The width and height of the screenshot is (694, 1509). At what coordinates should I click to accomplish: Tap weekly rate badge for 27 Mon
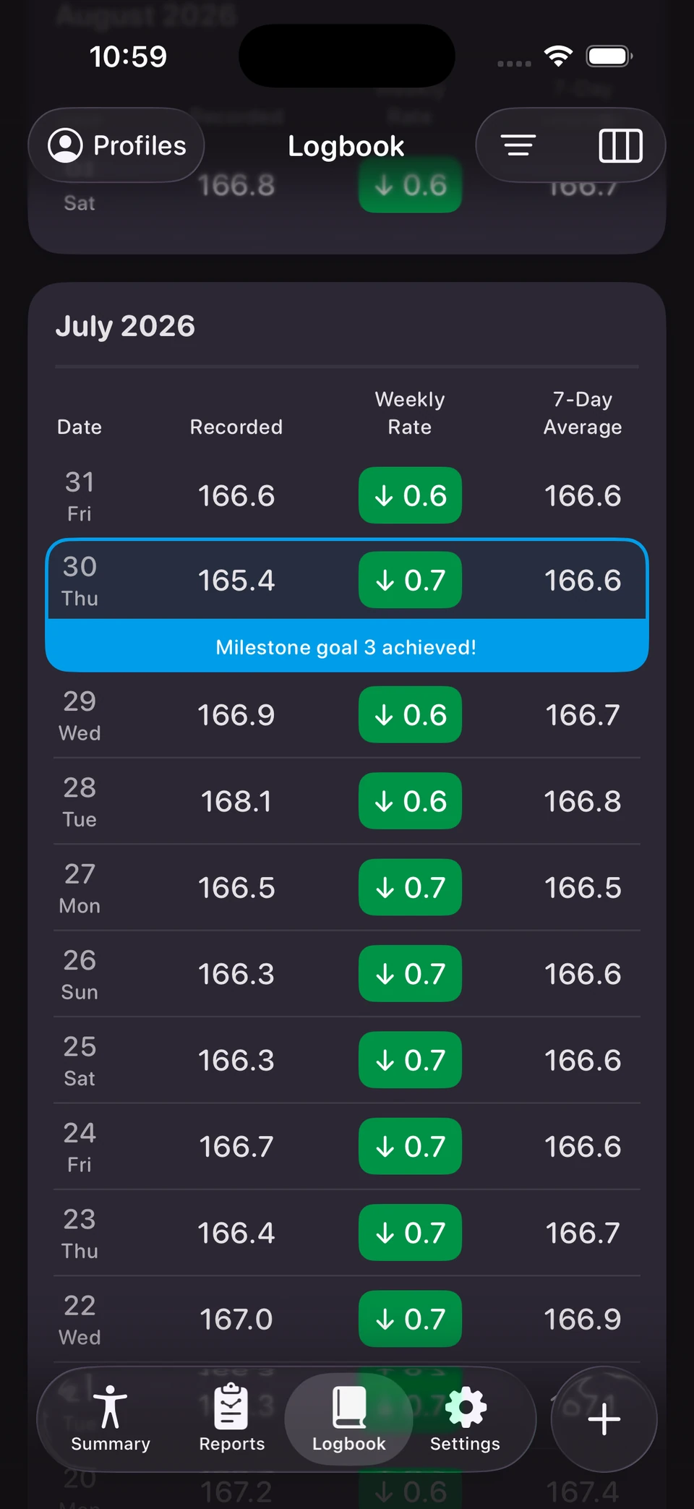click(410, 887)
